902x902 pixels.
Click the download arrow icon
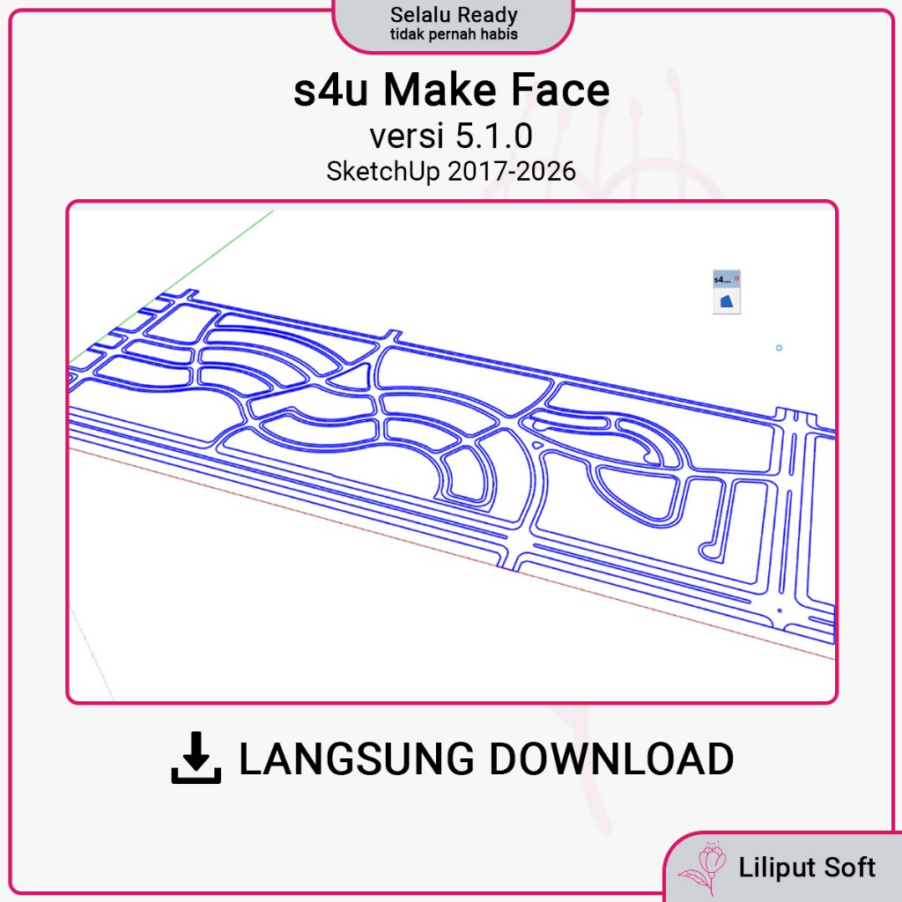pos(196,758)
